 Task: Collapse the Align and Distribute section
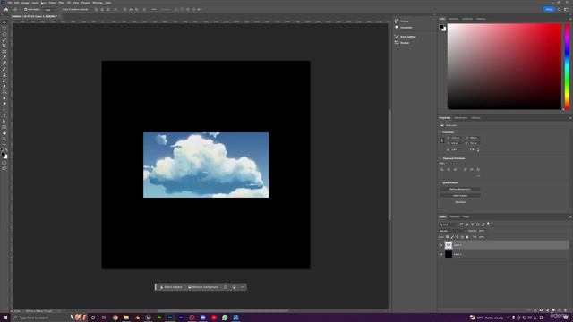[440, 158]
